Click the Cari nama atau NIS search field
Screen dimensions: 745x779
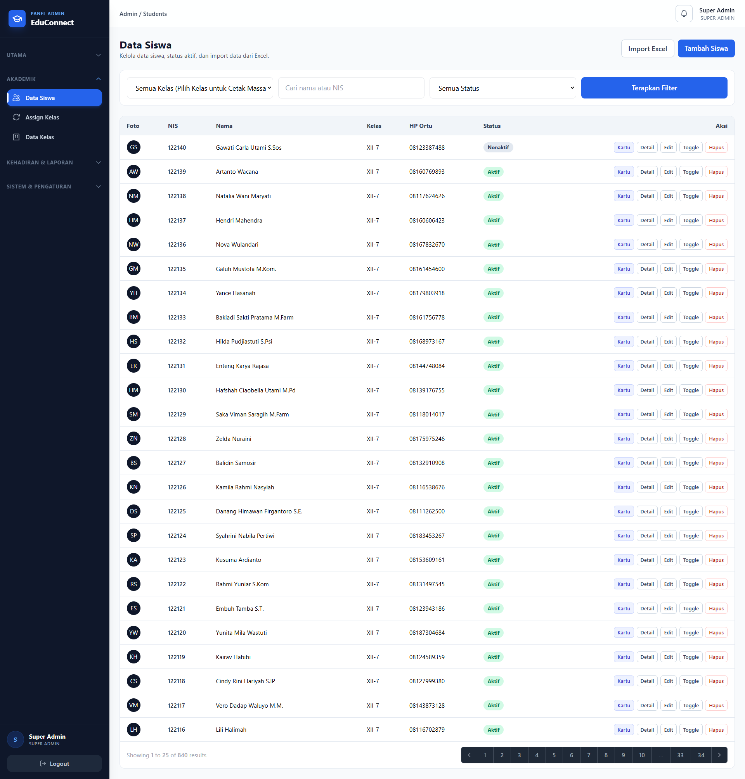351,88
